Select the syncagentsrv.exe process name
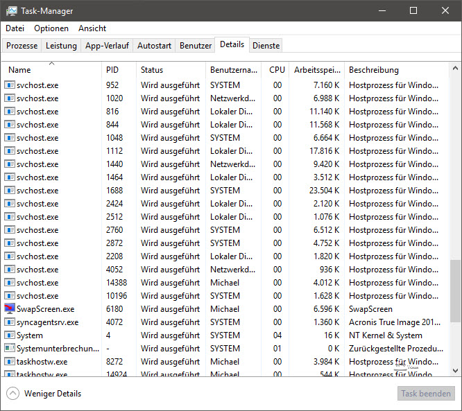The height and width of the screenshot is (411, 462). pos(47,322)
